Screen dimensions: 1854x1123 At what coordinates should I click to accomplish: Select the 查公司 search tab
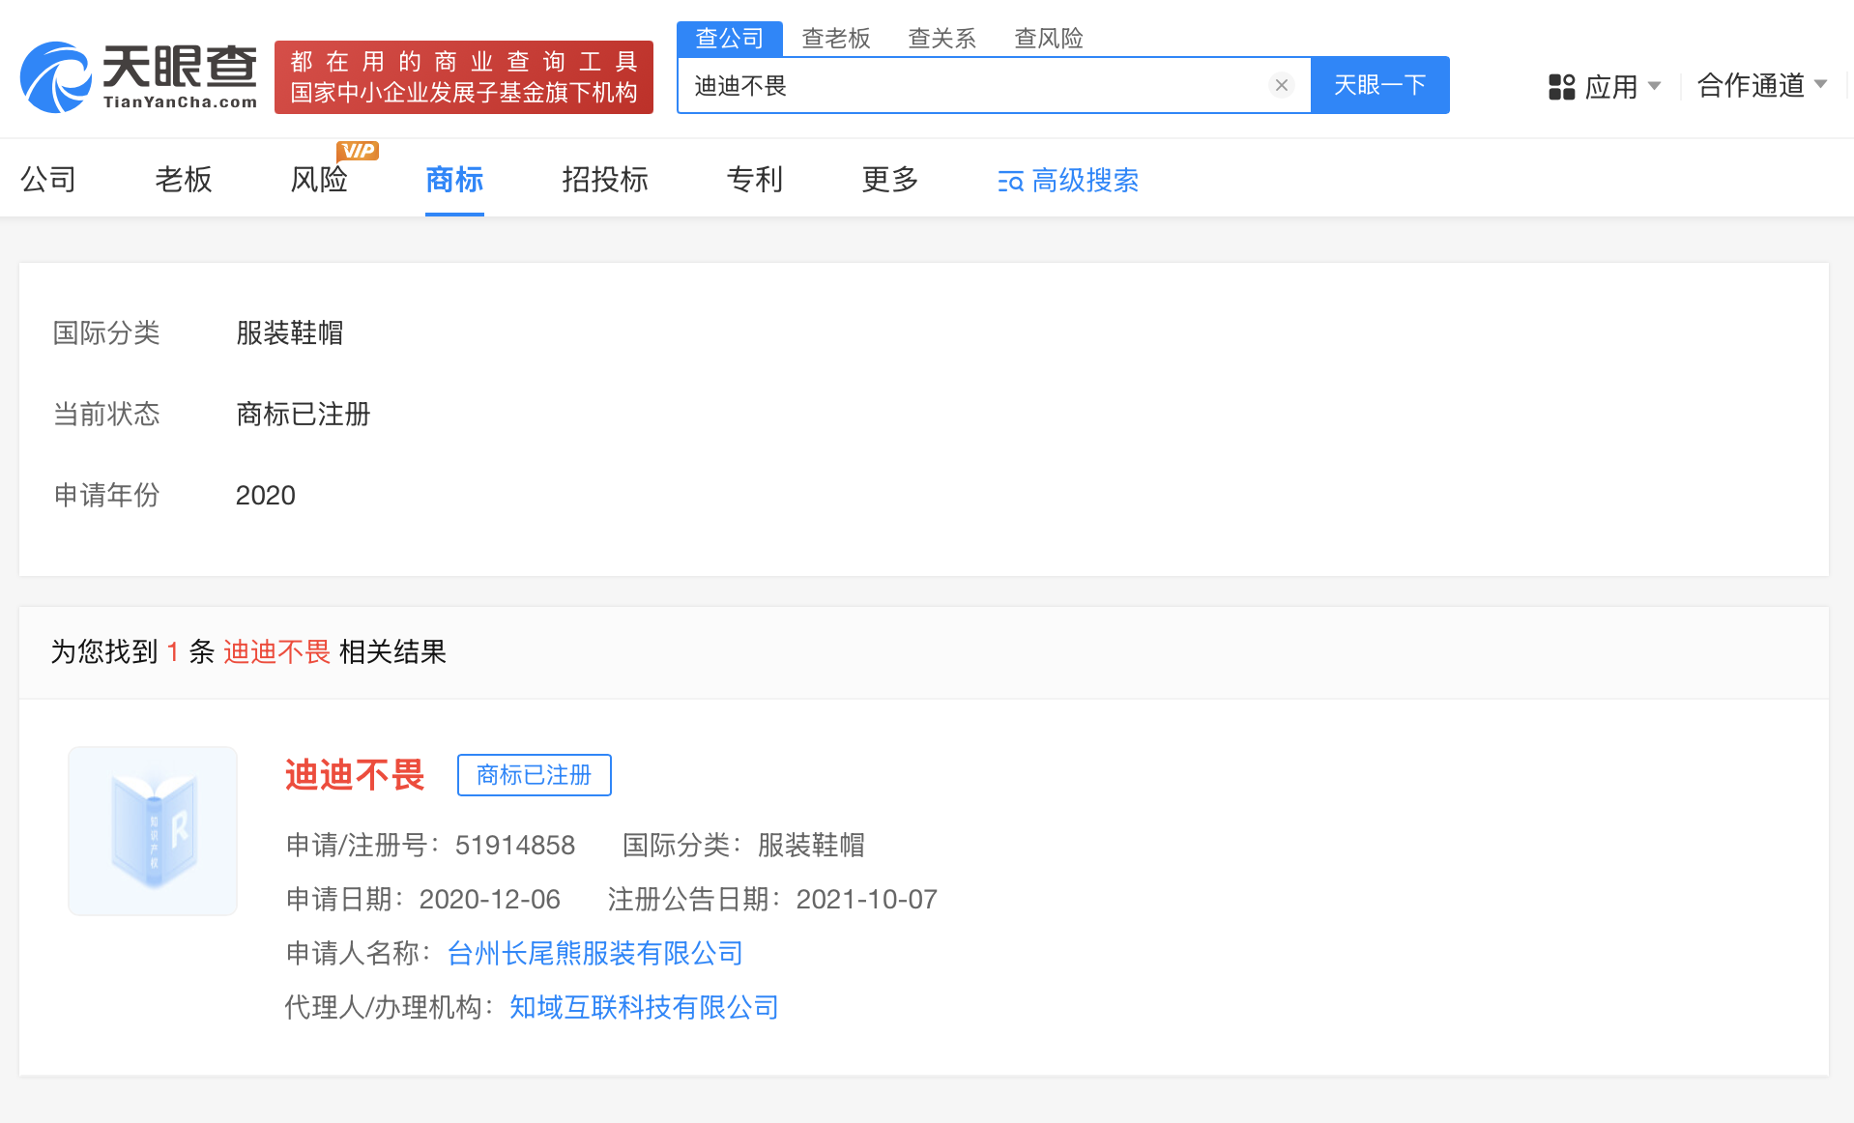730,39
